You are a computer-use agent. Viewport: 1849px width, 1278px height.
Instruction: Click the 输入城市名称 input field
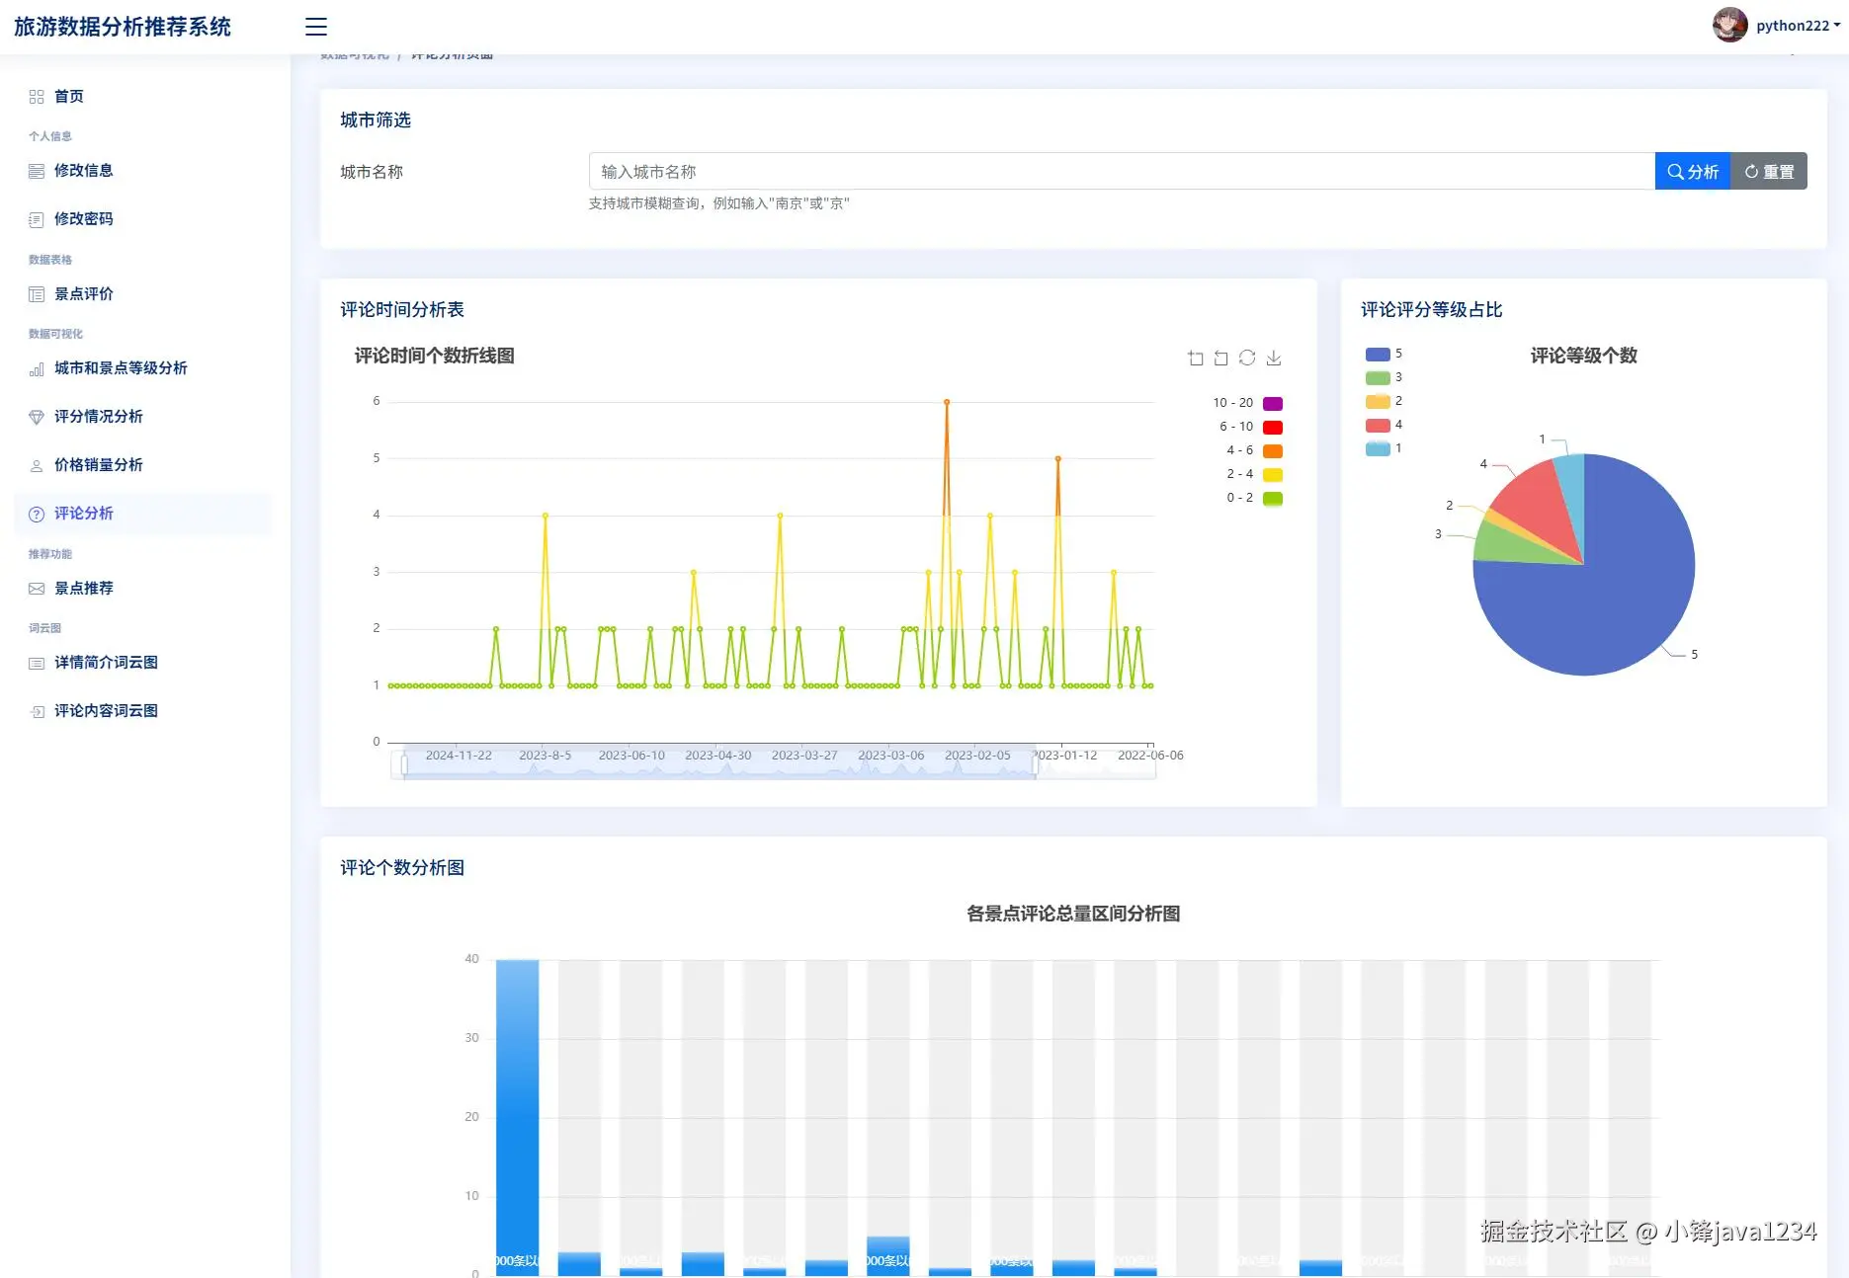[1122, 172]
